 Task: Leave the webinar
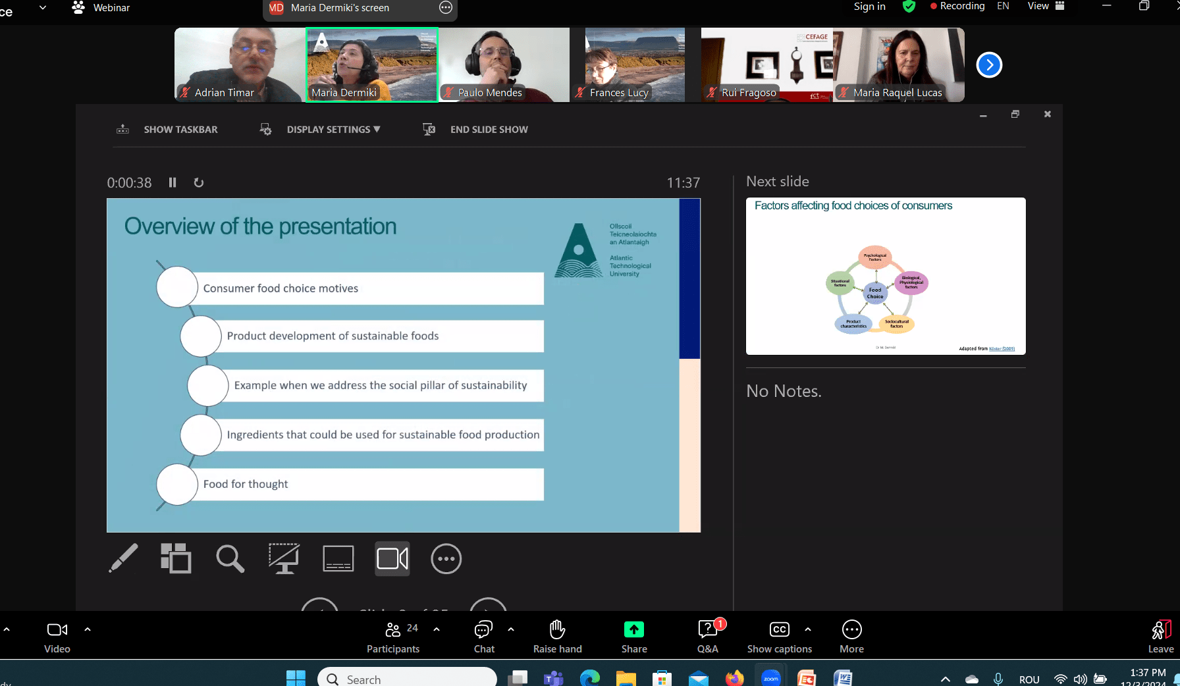pyautogui.click(x=1160, y=636)
